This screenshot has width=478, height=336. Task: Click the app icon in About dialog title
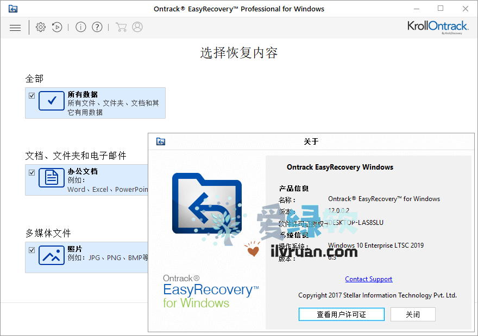point(161,141)
